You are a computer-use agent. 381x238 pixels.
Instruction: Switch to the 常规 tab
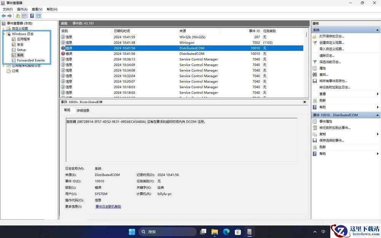click(67, 110)
